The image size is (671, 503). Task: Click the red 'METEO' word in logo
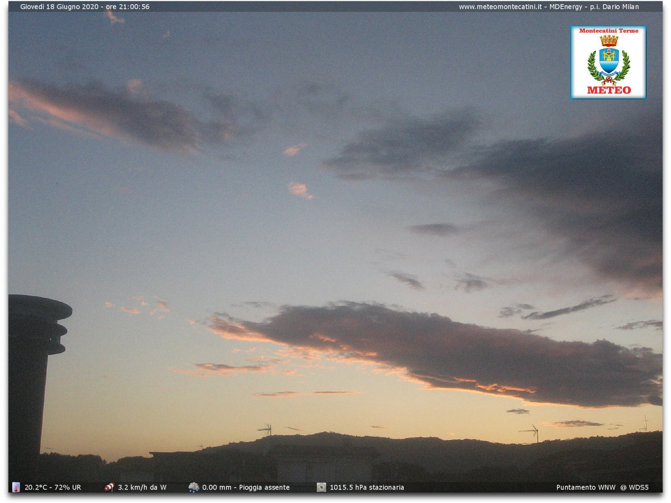click(609, 90)
